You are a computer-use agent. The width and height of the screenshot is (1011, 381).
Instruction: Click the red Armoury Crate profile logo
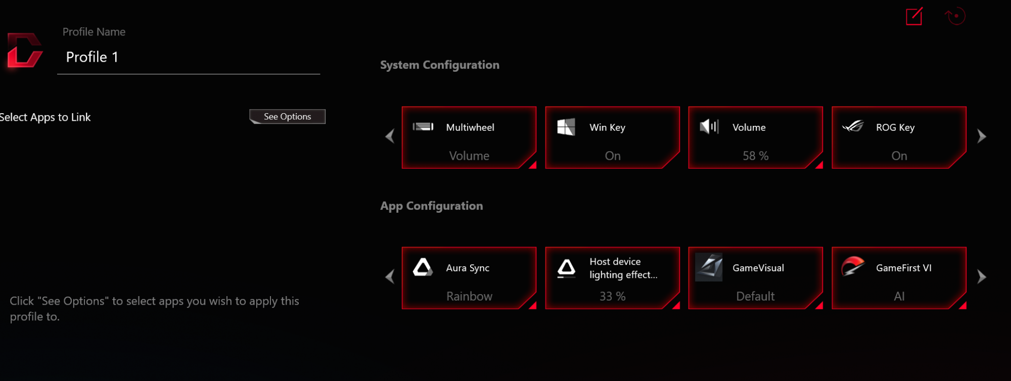24,51
